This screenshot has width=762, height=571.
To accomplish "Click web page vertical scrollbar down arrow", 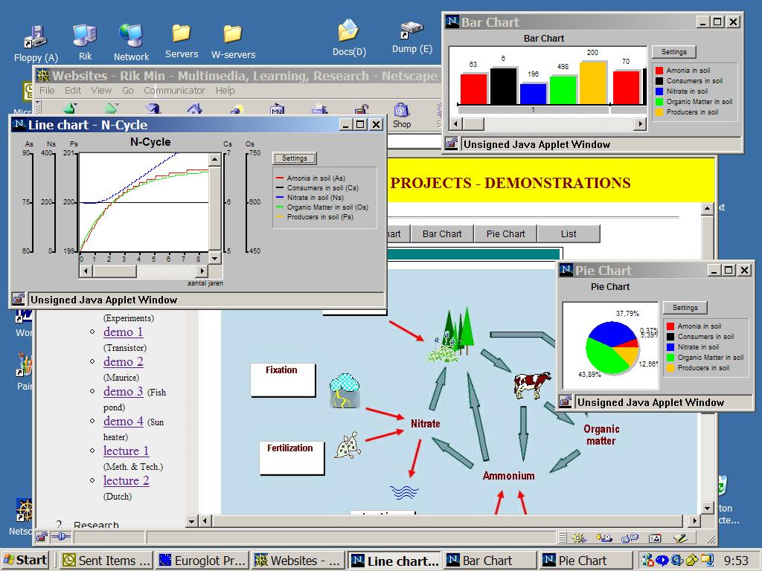I will click(x=708, y=509).
